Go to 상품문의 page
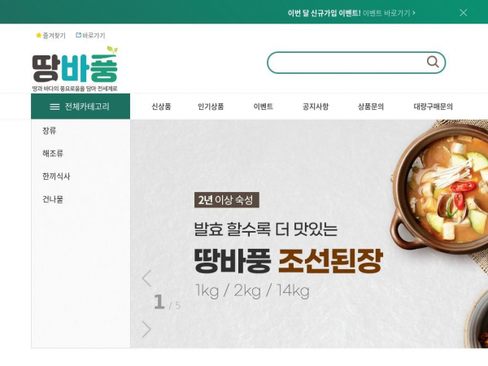This screenshot has height=366, width=488. (371, 107)
